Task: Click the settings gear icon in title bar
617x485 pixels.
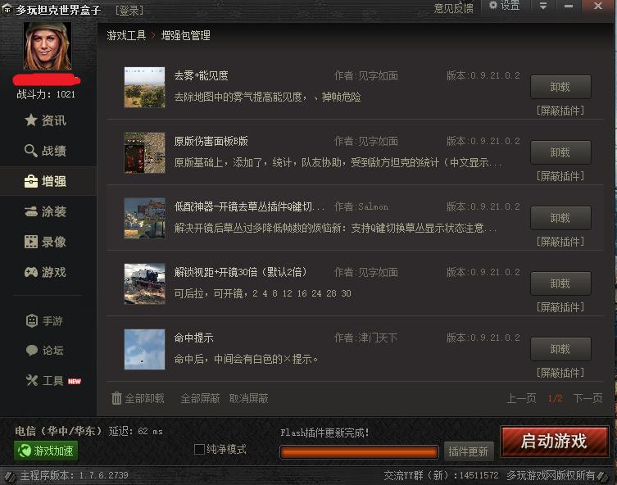Action: pyautogui.click(x=493, y=5)
